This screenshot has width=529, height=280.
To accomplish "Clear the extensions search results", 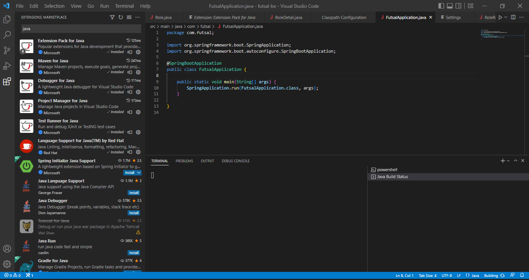I will [x=129, y=17].
